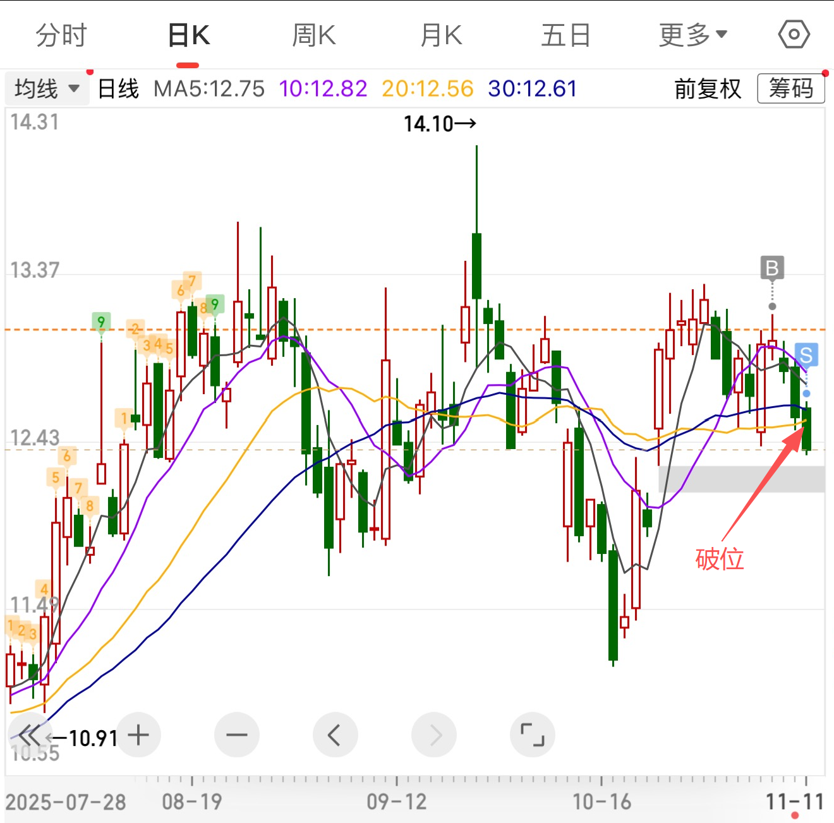Select the 五日 five-day tab
This screenshot has width=834, height=823.
click(565, 35)
